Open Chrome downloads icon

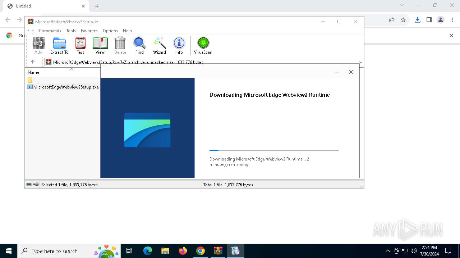pyautogui.click(x=418, y=20)
